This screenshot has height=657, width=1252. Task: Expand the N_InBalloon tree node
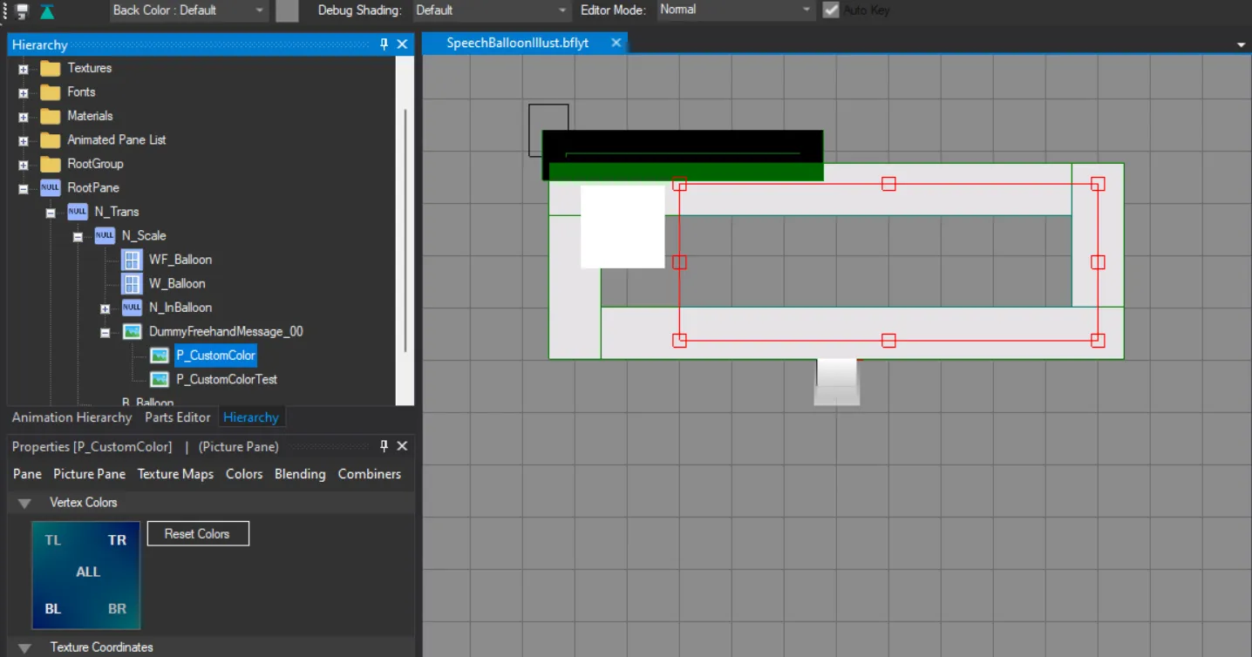pos(105,308)
